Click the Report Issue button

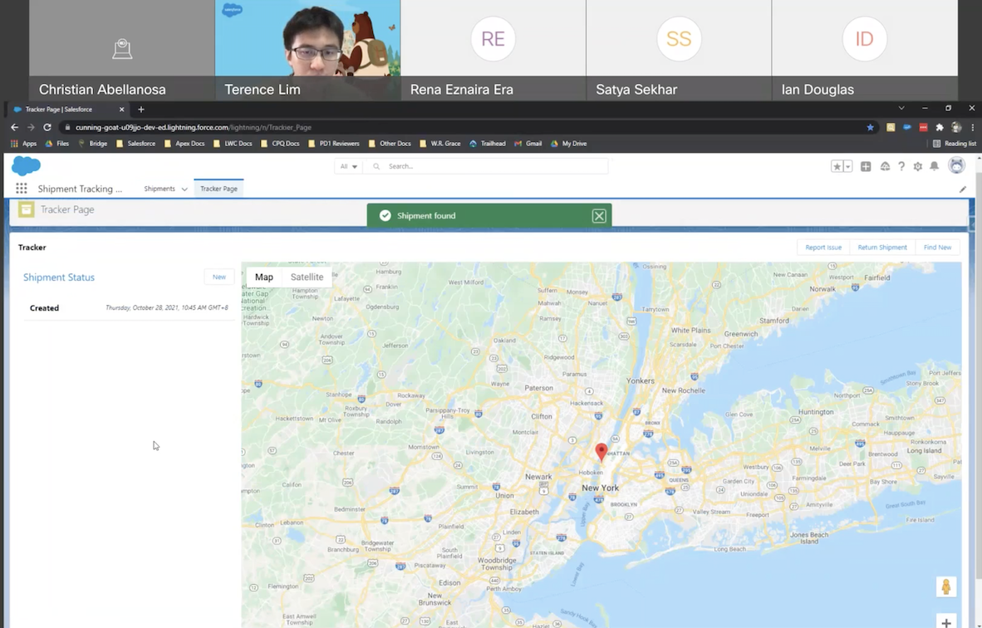tap(823, 248)
